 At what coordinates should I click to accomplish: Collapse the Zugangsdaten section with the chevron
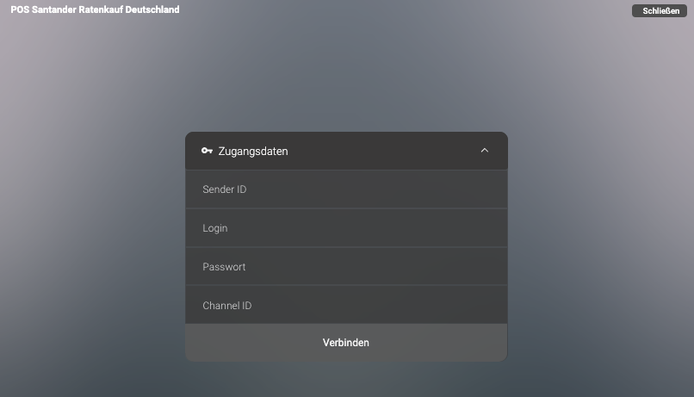(485, 151)
